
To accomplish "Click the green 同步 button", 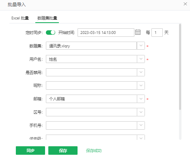I will point(30,150).
